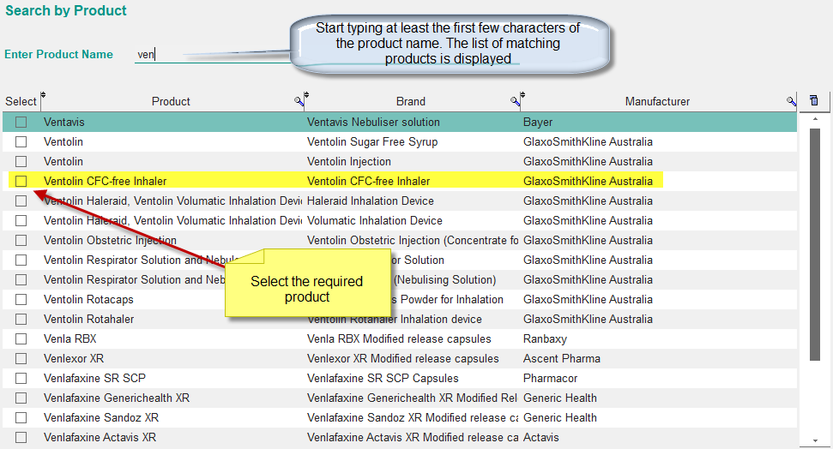
Task: Click the Venla RBX product cell
Action: click(70, 338)
